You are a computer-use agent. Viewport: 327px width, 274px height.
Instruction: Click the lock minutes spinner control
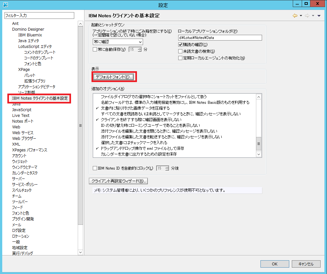(167, 168)
